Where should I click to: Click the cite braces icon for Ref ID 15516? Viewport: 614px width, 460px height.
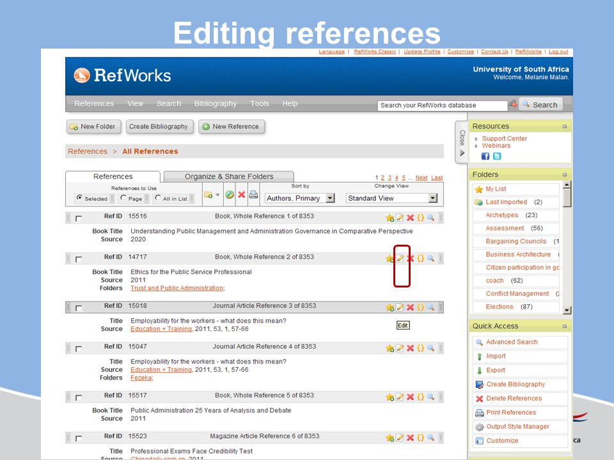point(421,217)
